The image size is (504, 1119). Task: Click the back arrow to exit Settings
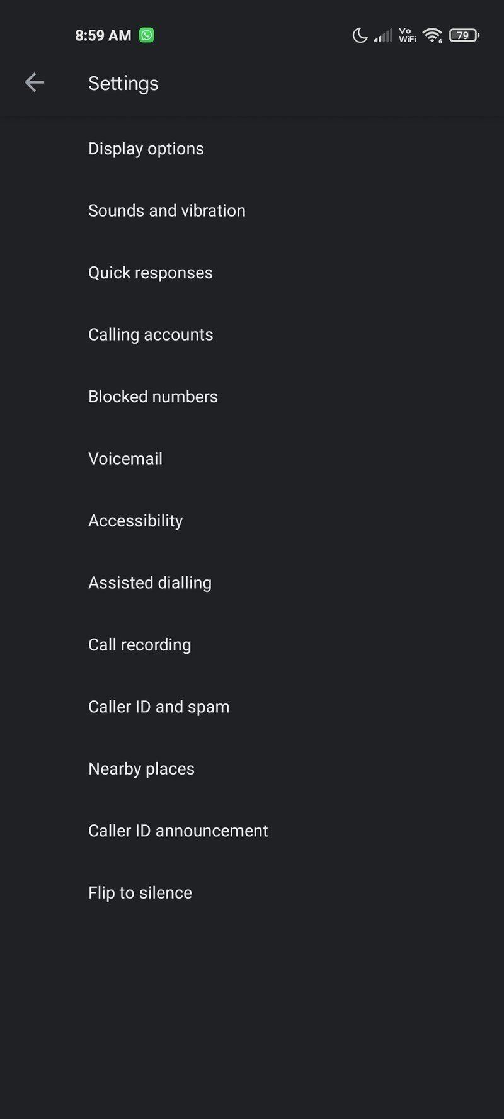pos(35,82)
